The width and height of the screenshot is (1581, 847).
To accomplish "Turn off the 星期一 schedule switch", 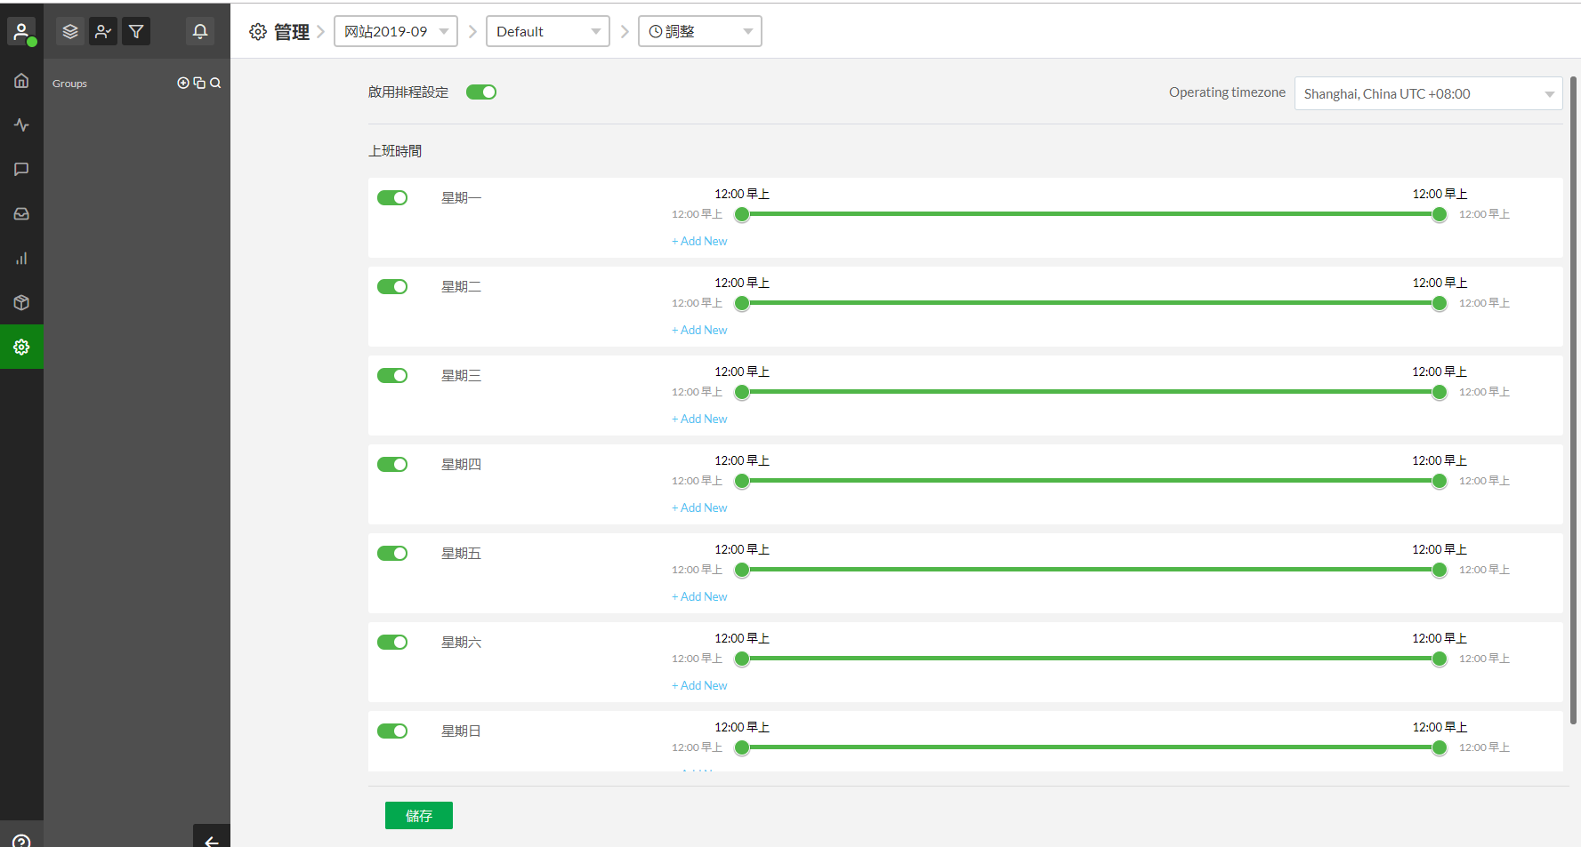I will 391,197.
